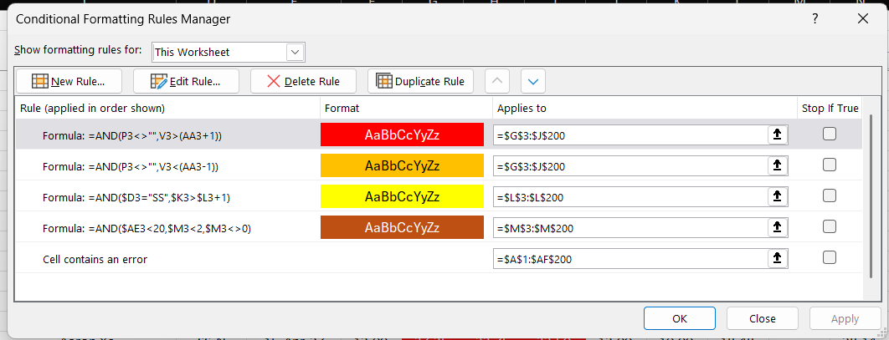Click the orange format preview swatch

pyautogui.click(x=402, y=165)
